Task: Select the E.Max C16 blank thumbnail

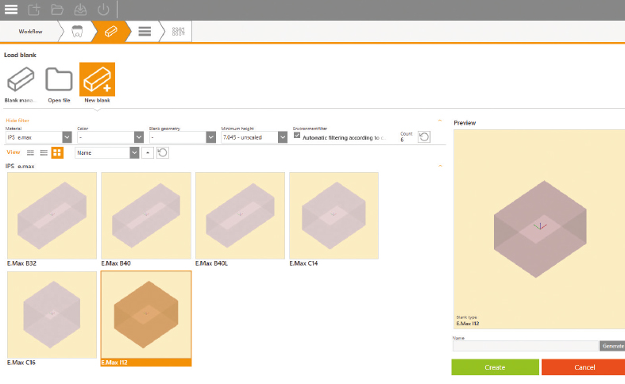Action: [x=52, y=315]
